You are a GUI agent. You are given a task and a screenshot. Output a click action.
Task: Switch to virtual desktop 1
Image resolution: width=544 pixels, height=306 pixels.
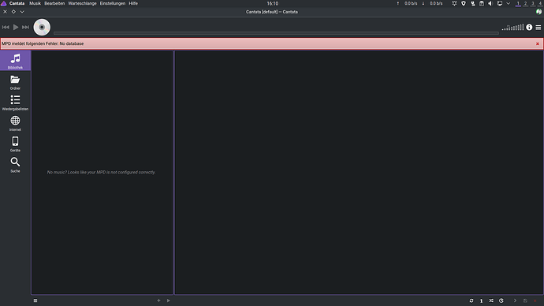point(518,3)
